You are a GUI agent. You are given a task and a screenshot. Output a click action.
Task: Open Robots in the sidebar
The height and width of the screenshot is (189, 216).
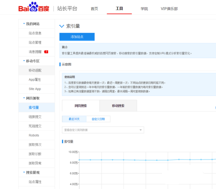pos(37,135)
